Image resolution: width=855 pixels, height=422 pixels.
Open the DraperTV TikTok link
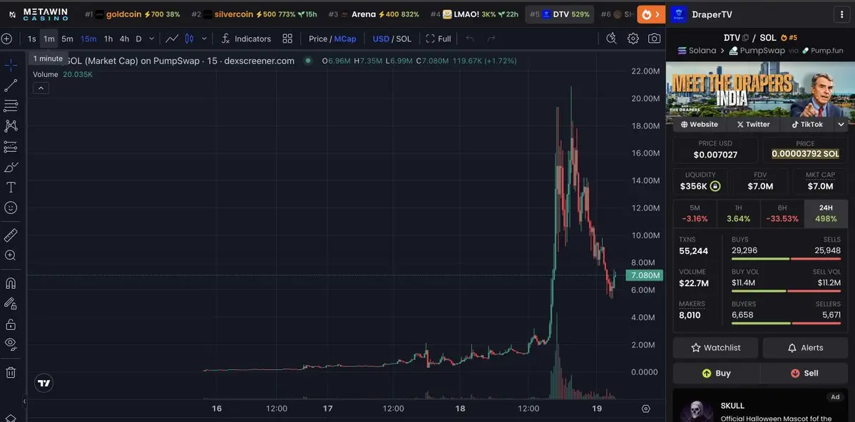[x=806, y=124]
